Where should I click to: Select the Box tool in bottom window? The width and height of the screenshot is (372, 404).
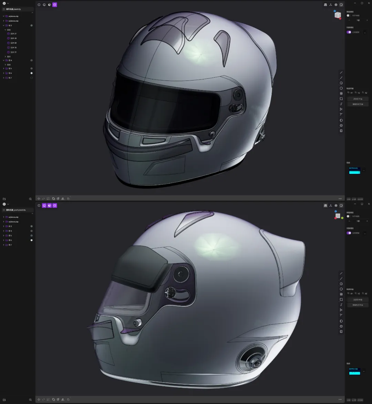[x=341, y=326]
